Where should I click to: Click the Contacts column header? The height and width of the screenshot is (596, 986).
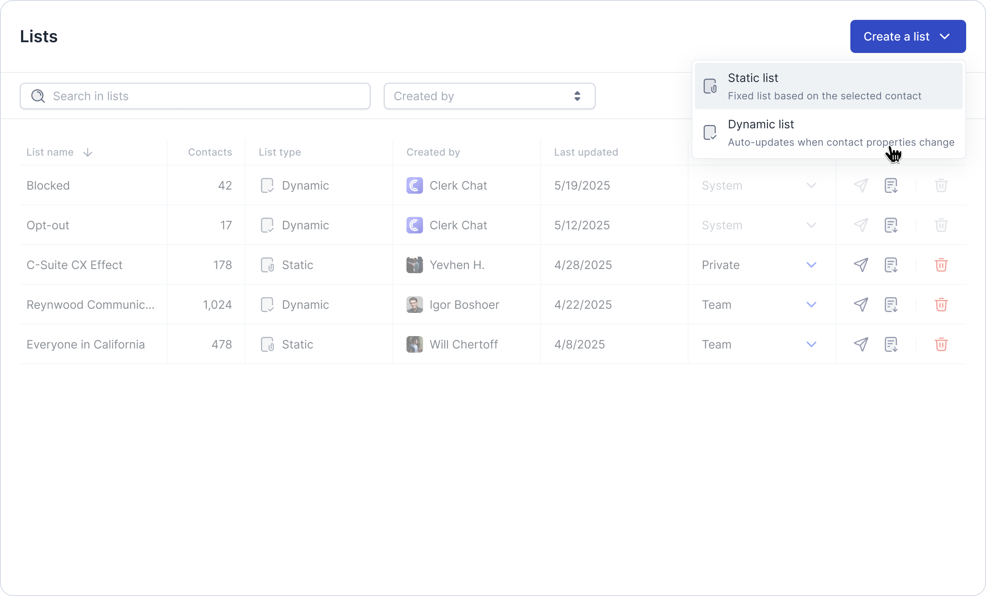pyautogui.click(x=210, y=152)
